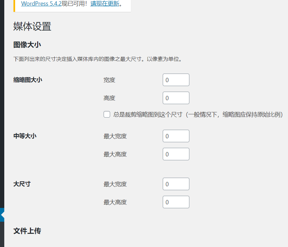Focus the 缩略图大小 宽度 input field
The width and height of the screenshot is (288, 247).
pyautogui.click(x=176, y=80)
